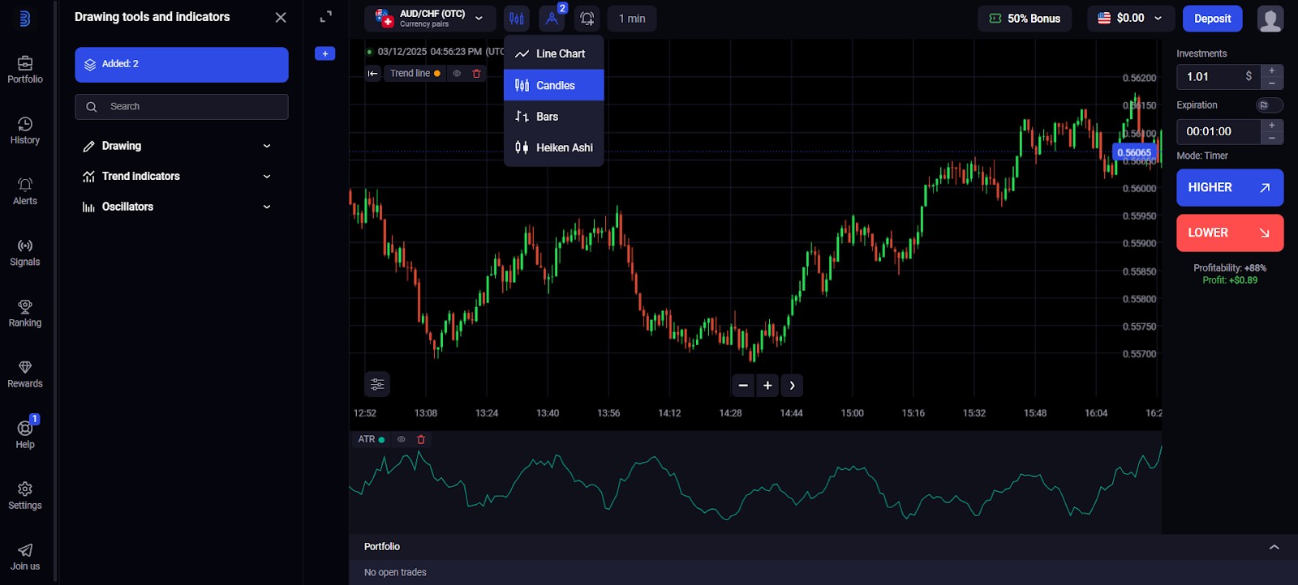Delete the Trend line with trash icon
This screenshot has width=1298, height=585.
(476, 73)
